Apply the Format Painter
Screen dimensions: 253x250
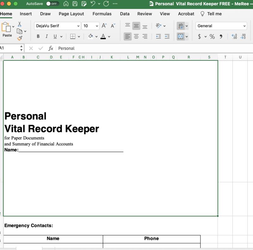click(19, 38)
